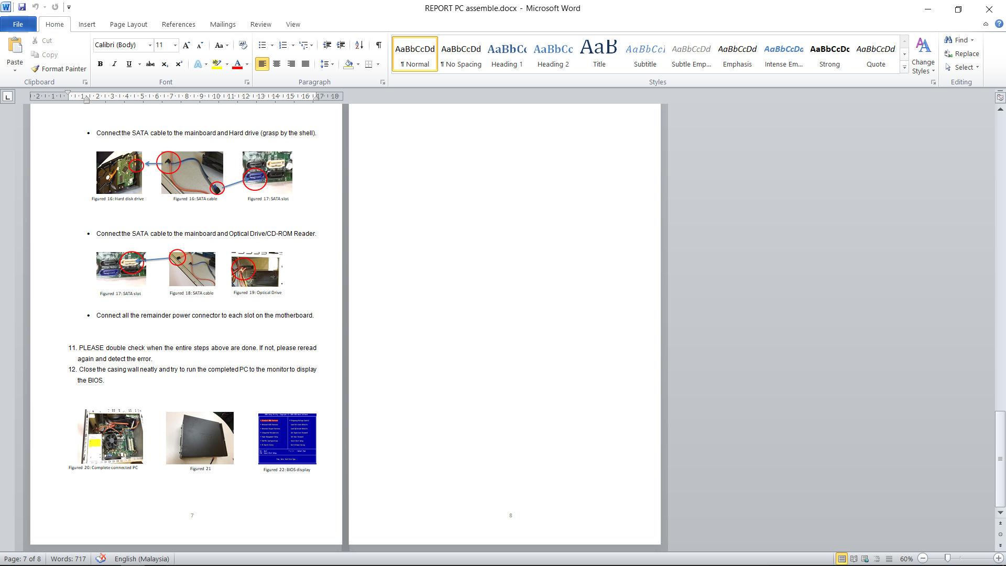Switch to the References tab
This screenshot has height=566, width=1006.
(178, 24)
